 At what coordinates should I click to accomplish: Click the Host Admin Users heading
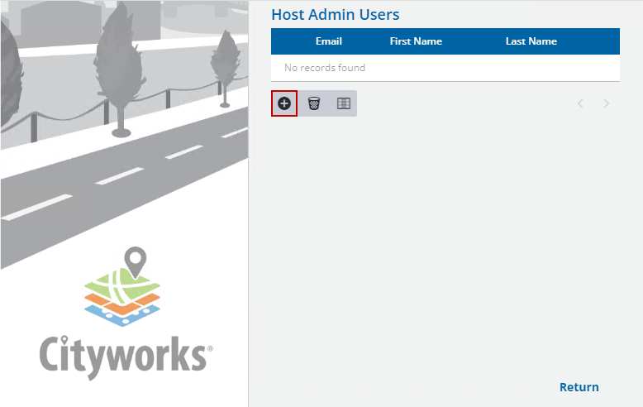[335, 15]
